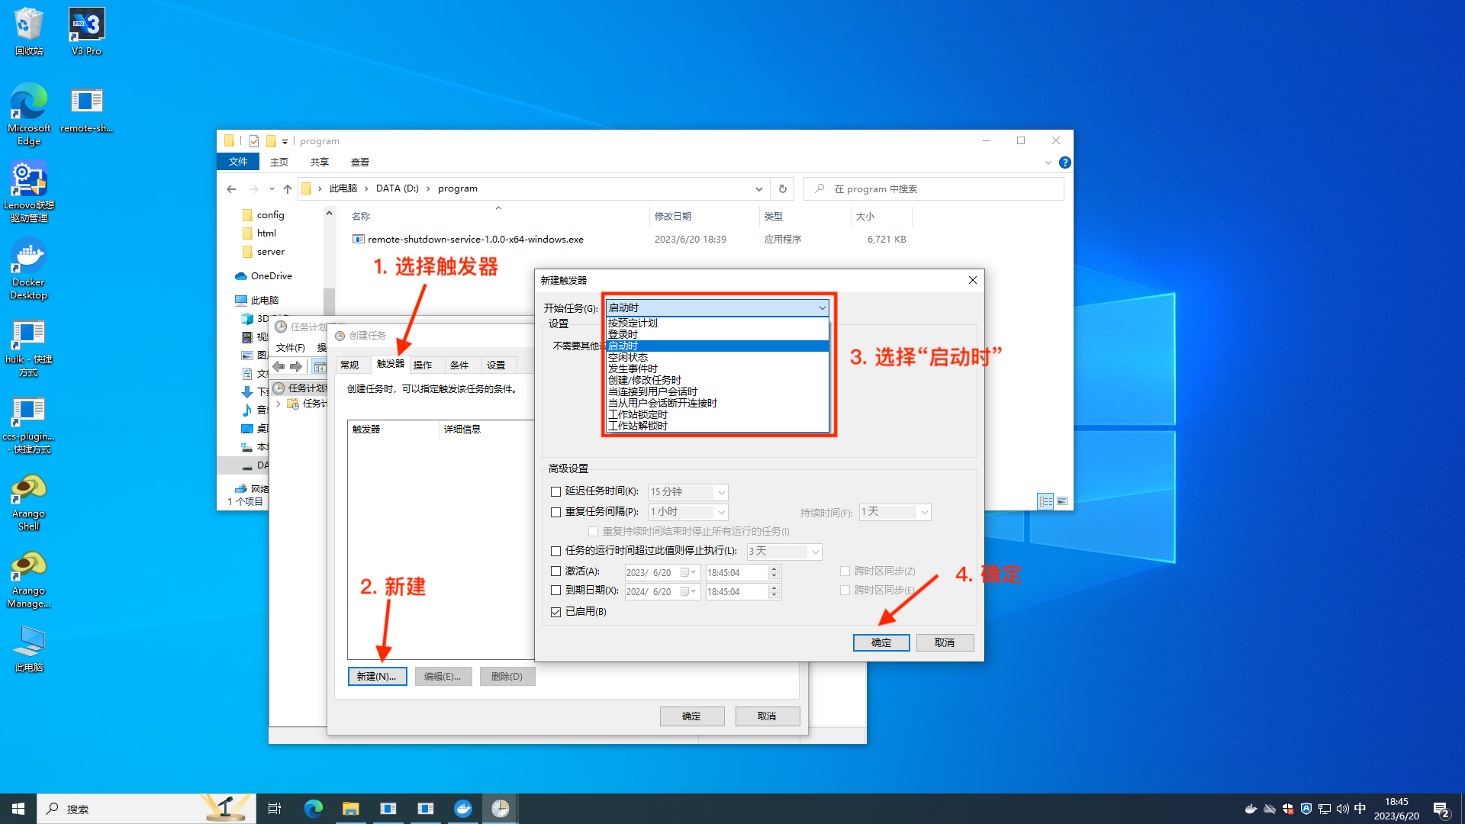
Task: Switch to the 条件 tab in Create Task
Action: tap(459, 365)
